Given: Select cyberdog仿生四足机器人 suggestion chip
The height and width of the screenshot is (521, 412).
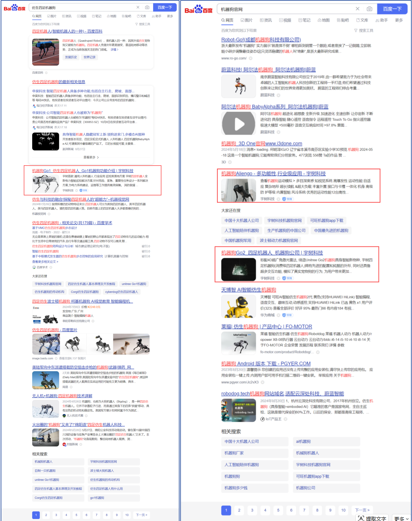Looking at the screenshot, I should pos(122,292).
